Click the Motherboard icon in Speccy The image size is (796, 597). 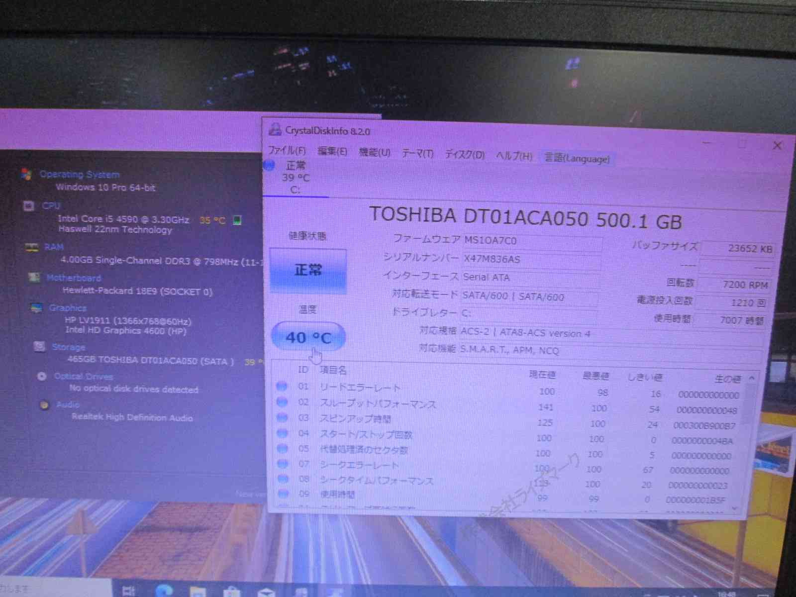click(34, 278)
